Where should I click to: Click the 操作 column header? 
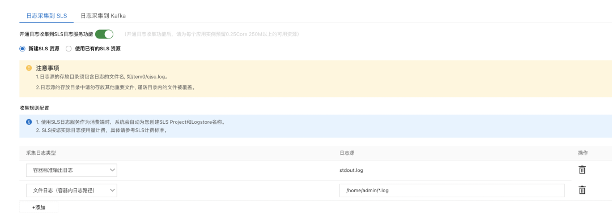coord(583,153)
